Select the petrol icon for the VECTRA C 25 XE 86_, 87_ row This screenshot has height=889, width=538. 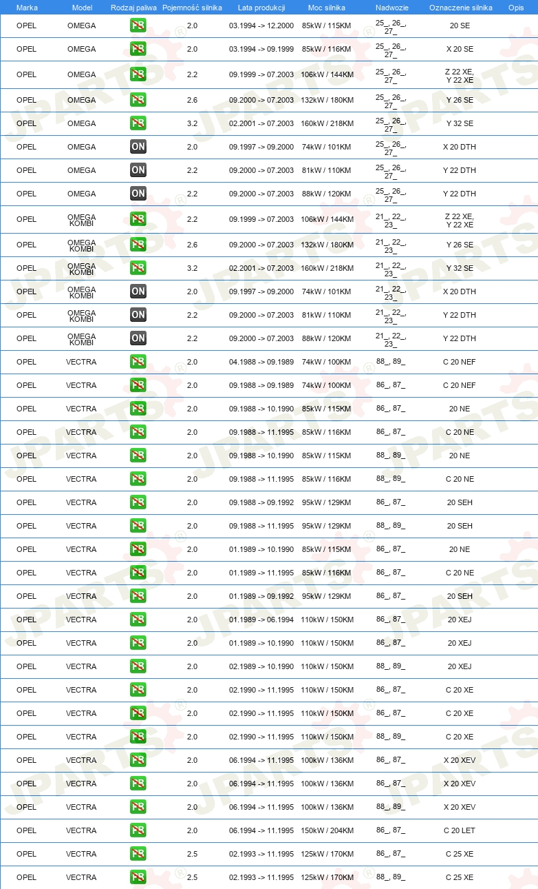[x=138, y=854]
